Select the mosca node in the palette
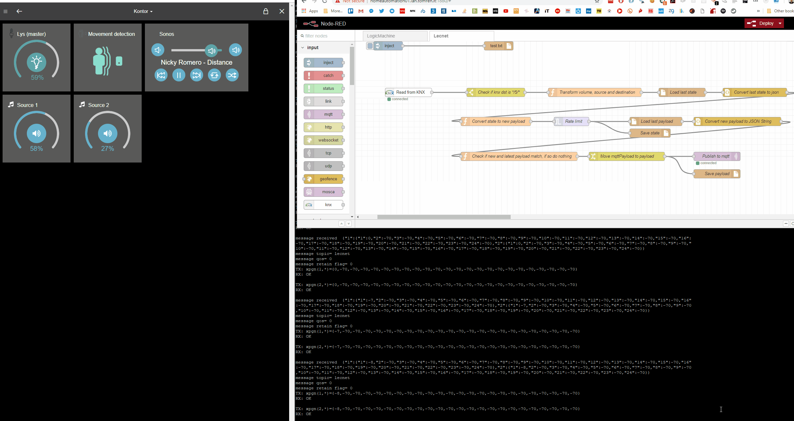The height and width of the screenshot is (421, 794). [x=324, y=192]
